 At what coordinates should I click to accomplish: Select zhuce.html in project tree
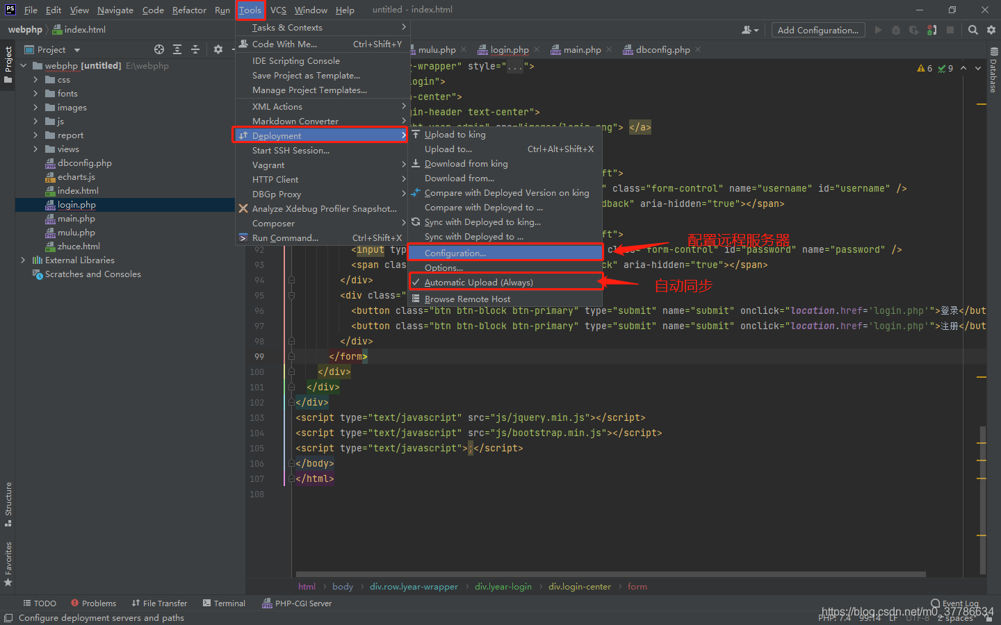click(79, 246)
